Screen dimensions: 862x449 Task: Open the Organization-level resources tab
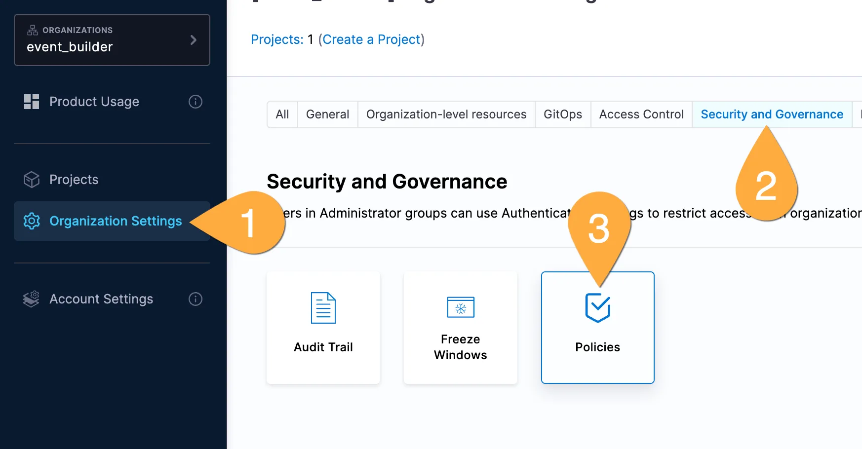click(x=446, y=114)
